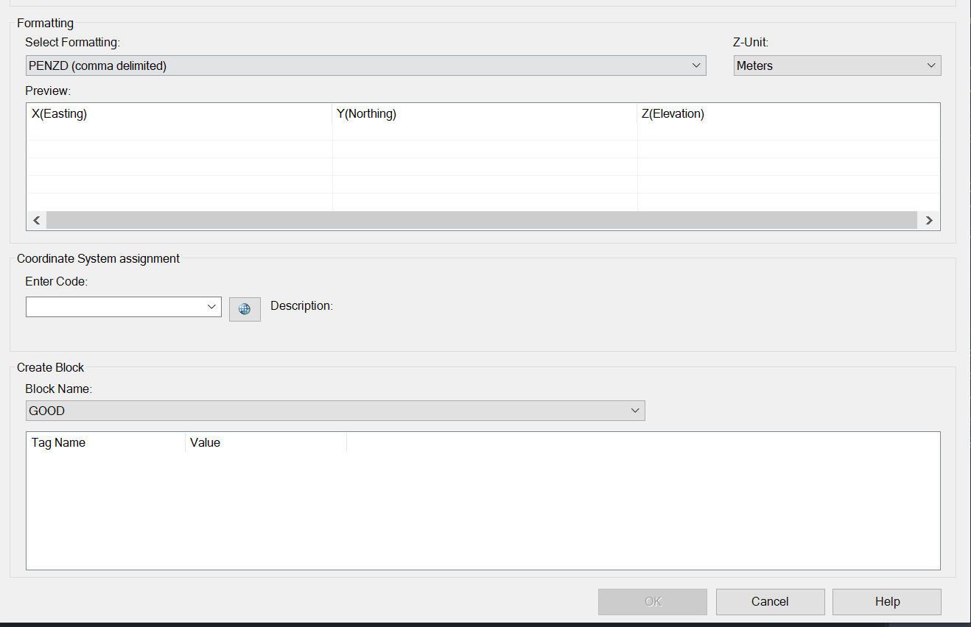The width and height of the screenshot is (971, 627).
Task: Click the left scroll arrow under Preview
Action: [36, 219]
